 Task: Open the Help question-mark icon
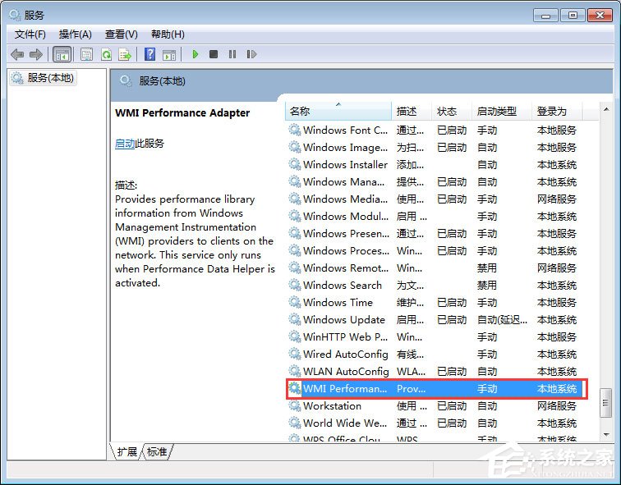tap(149, 54)
